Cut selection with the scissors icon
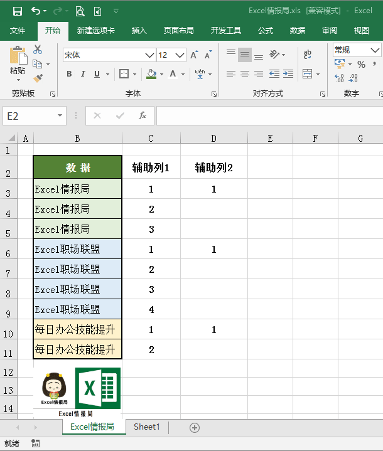The width and height of the screenshot is (383, 451). pos(38,50)
